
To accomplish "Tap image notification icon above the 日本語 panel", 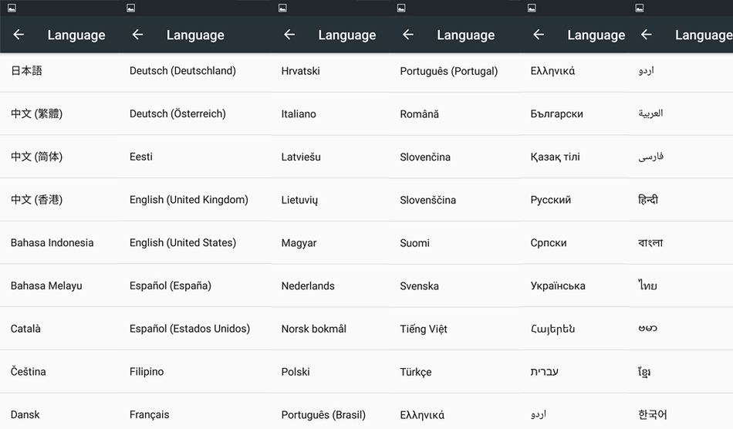I will [12, 8].
